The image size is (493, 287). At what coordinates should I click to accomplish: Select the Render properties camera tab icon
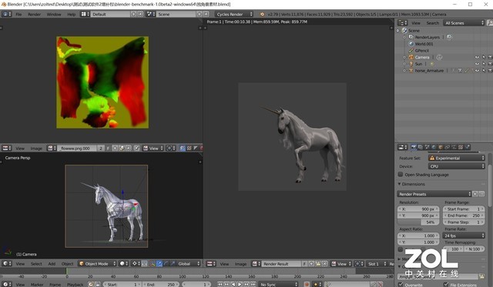[414, 147]
